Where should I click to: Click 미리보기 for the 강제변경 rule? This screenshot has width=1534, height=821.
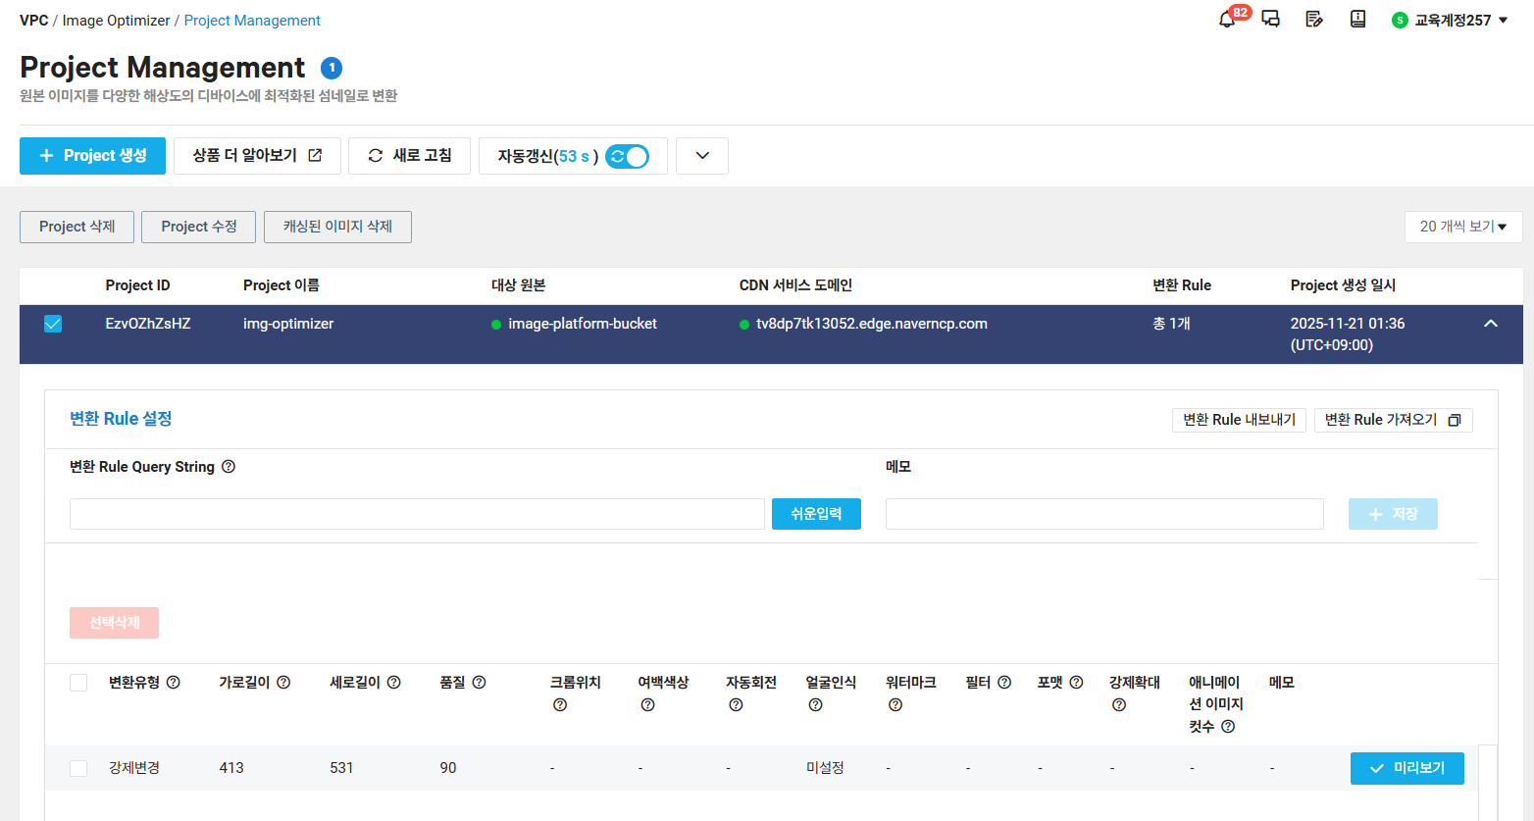pyautogui.click(x=1406, y=768)
